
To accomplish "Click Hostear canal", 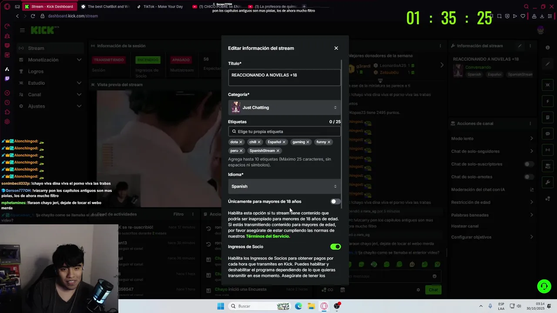I will pos(465,226).
